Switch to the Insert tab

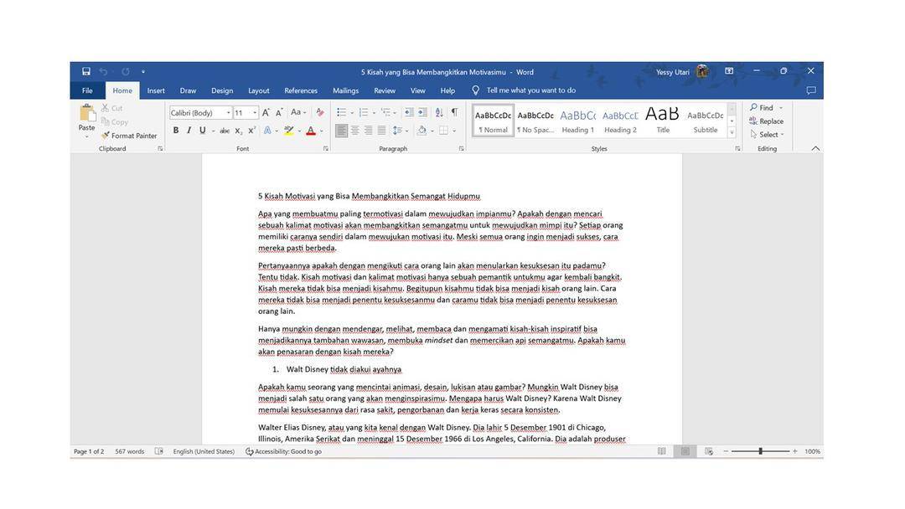pos(156,90)
